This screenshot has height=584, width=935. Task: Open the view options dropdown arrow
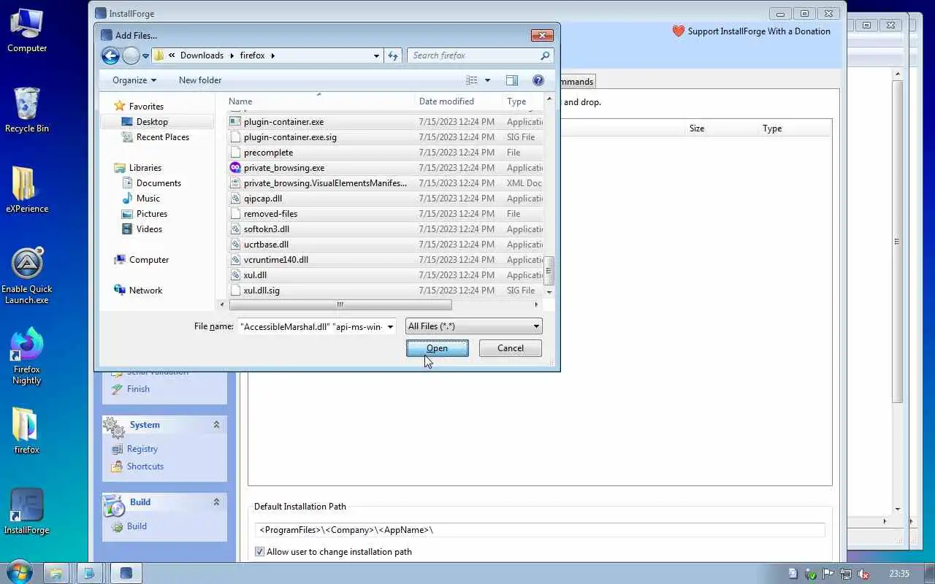[487, 80]
